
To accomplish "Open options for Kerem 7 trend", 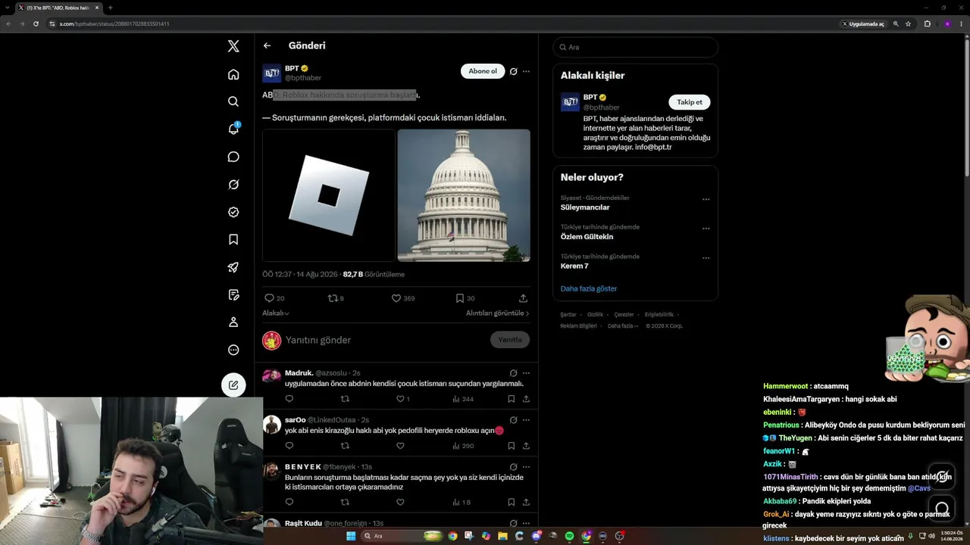I will 706,258.
